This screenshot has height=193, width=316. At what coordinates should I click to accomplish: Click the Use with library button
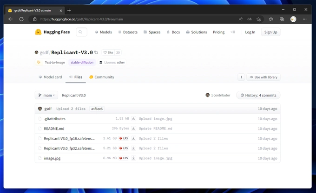(x=263, y=77)
